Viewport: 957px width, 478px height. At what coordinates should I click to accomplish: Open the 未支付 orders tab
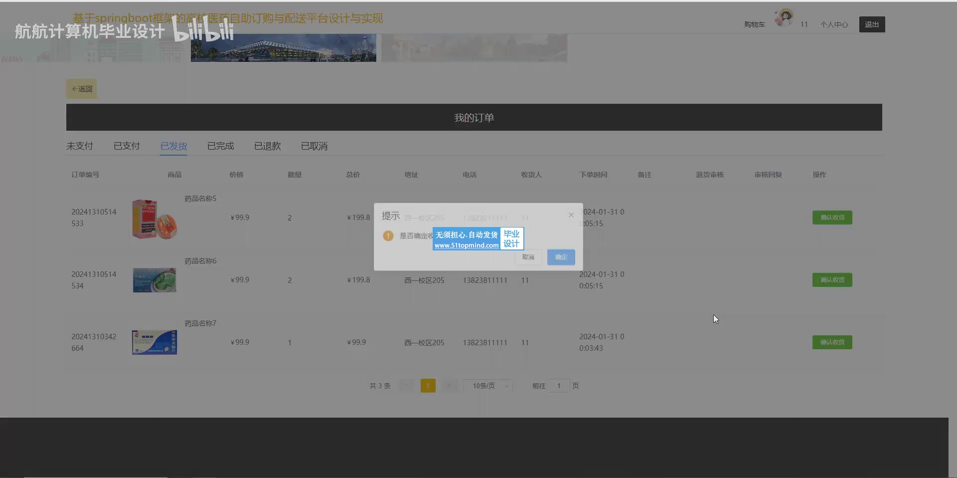[x=80, y=146]
